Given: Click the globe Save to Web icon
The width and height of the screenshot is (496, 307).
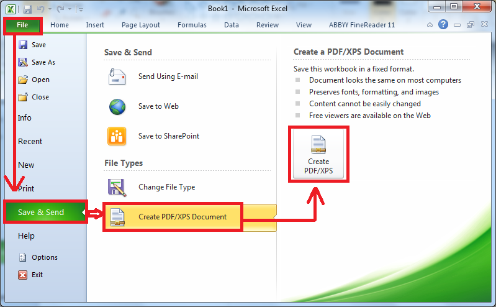Looking at the screenshot, I should coord(117,107).
